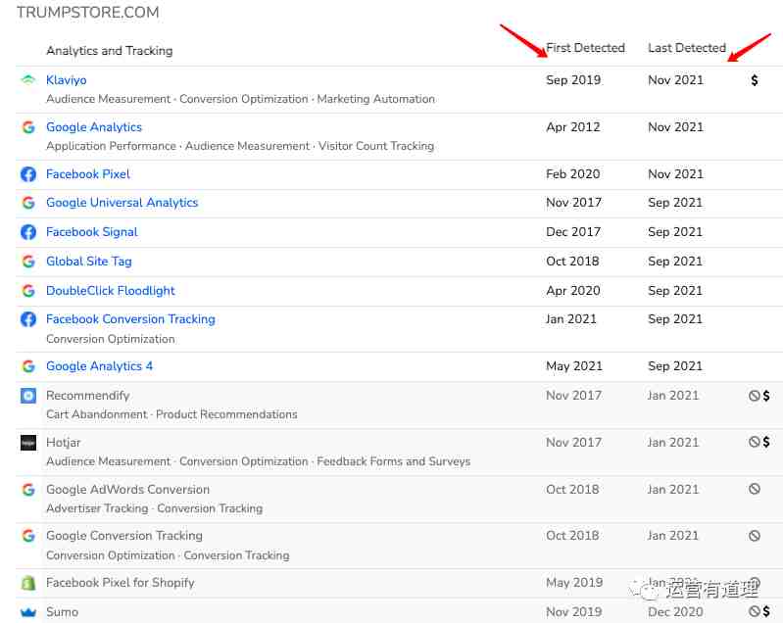Select the Sumo entry name
Viewport: 783px width, 623px height.
pos(63,612)
